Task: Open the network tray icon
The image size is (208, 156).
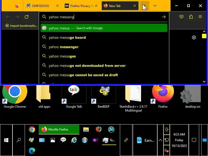Action: click(167, 140)
